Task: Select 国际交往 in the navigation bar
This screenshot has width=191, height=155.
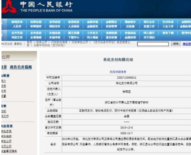Action: pyautogui.click(x=55, y=26)
